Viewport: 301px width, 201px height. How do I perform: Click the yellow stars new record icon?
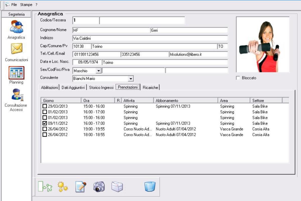pyautogui.click(x=62, y=187)
